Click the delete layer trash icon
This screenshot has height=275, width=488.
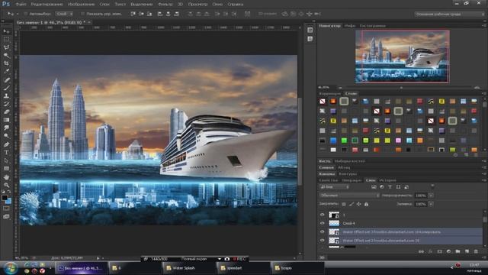pos(476,251)
